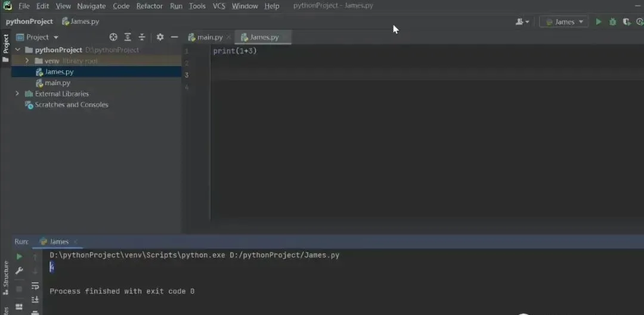Open the Code menu

[121, 6]
